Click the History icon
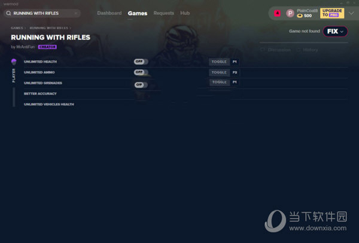This screenshot has width=359, height=243. [299, 50]
